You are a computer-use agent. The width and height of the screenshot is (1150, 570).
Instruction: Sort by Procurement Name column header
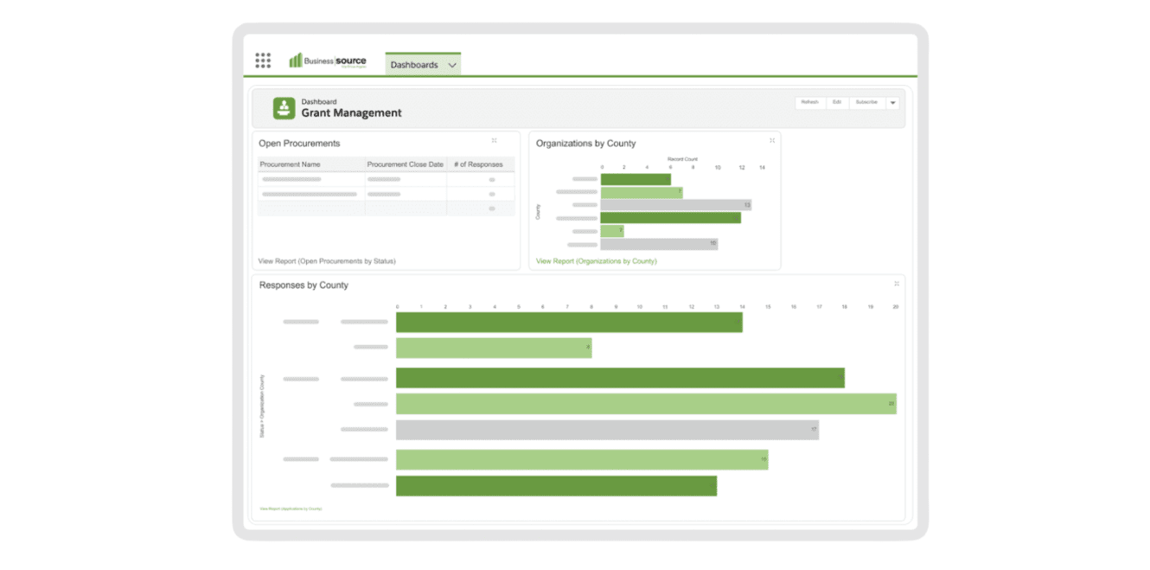click(291, 164)
